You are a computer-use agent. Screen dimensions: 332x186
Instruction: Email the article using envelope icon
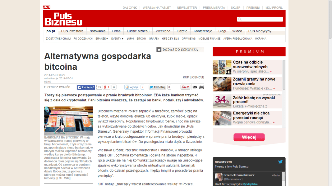click(x=195, y=87)
